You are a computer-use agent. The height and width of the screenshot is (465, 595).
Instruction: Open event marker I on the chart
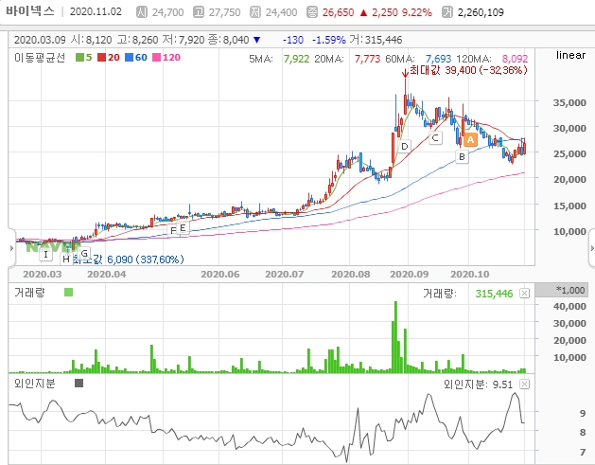pos(46,254)
